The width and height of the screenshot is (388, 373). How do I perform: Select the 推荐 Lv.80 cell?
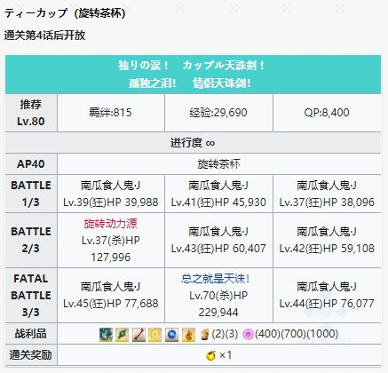pos(31,113)
